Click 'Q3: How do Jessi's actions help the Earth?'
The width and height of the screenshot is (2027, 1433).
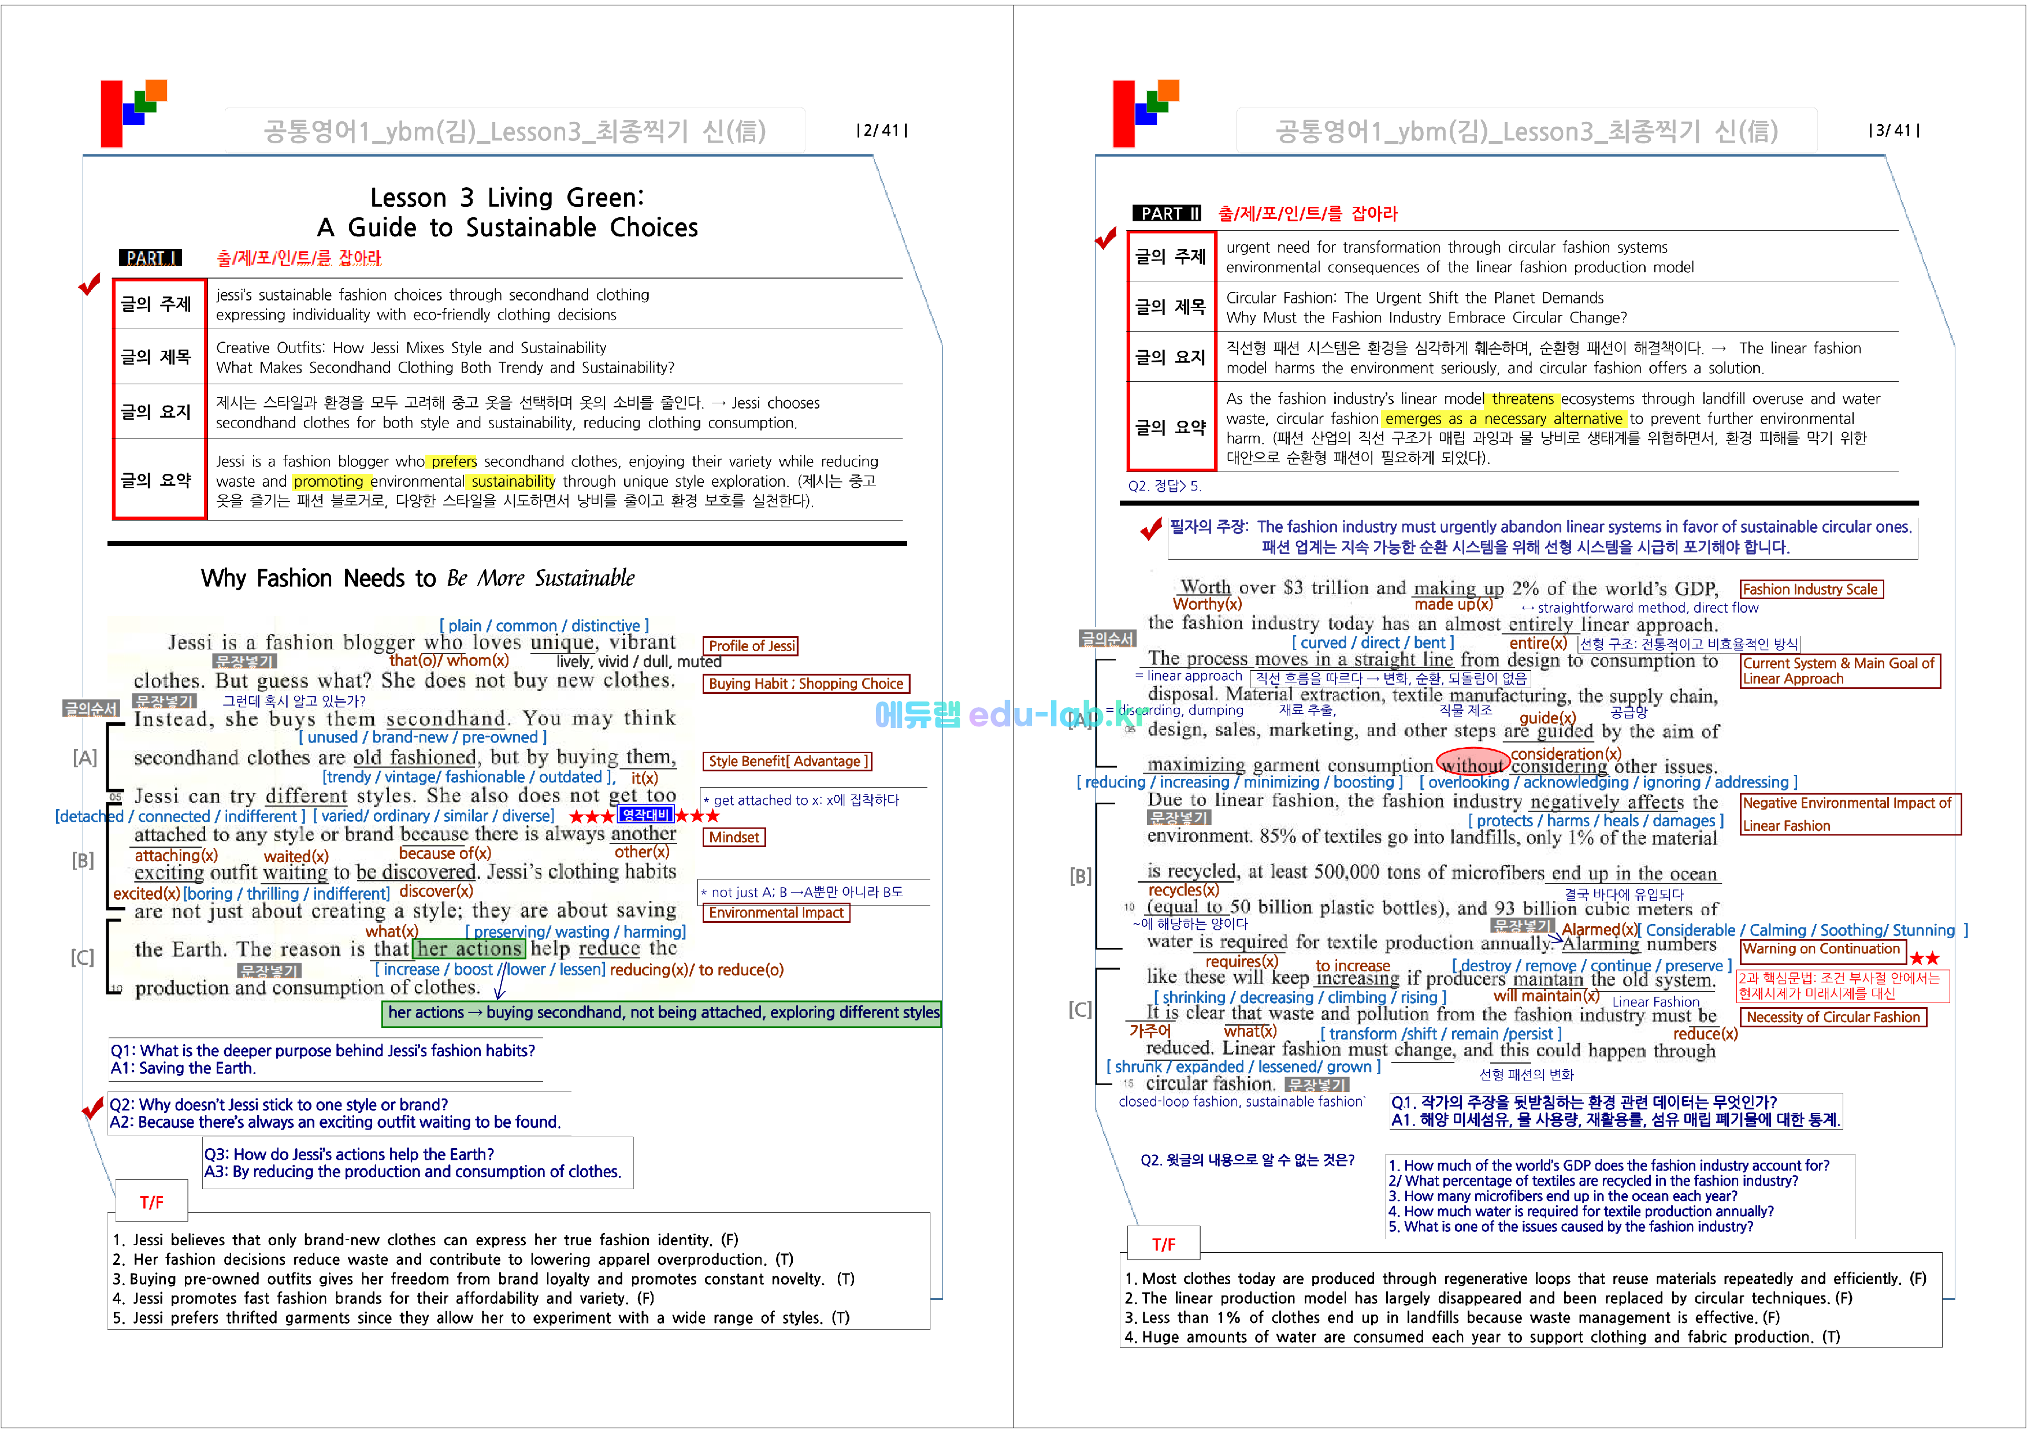350,1155
